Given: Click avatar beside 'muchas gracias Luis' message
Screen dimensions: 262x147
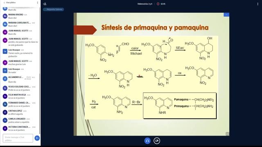Looking at the screenshot, I should [5, 62].
